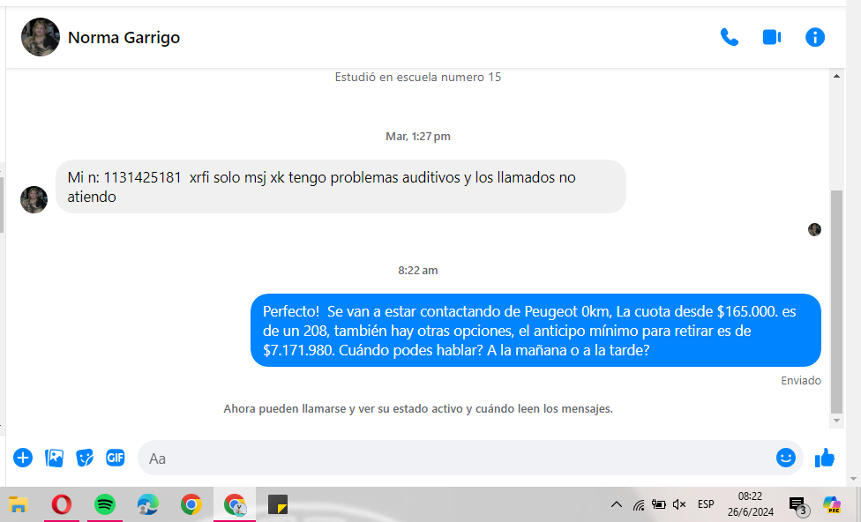The height and width of the screenshot is (522, 861).
Task: Start a voice call with Norma Garrigo
Action: coord(729,37)
